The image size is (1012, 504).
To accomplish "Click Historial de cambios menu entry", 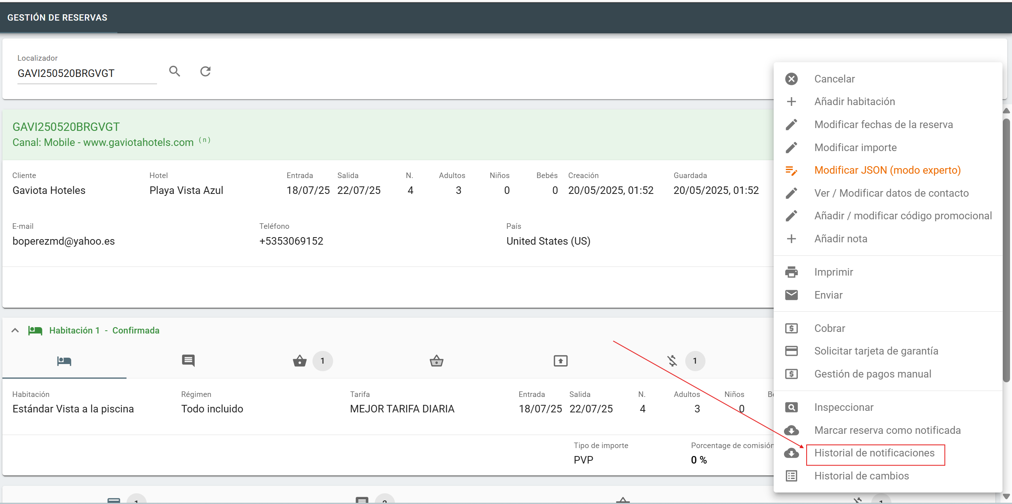I will (x=861, y=476).
